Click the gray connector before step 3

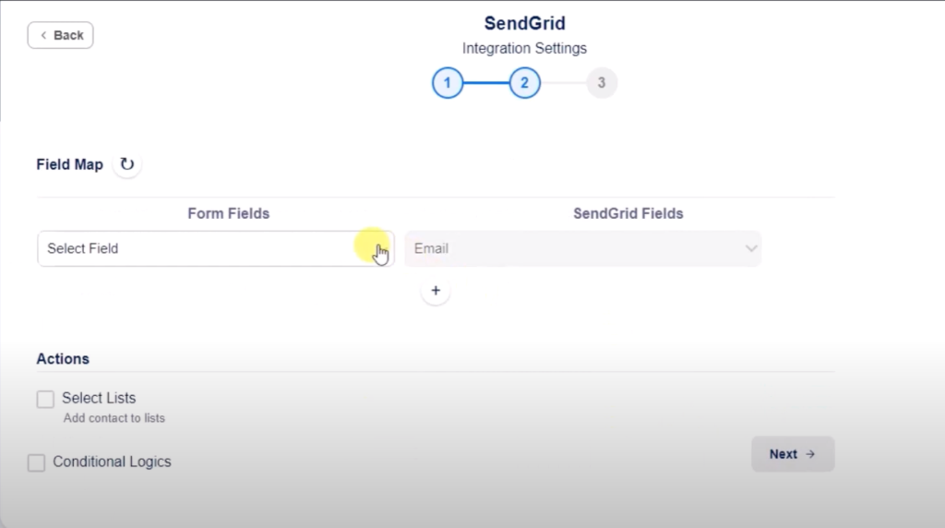pos(563,83)
